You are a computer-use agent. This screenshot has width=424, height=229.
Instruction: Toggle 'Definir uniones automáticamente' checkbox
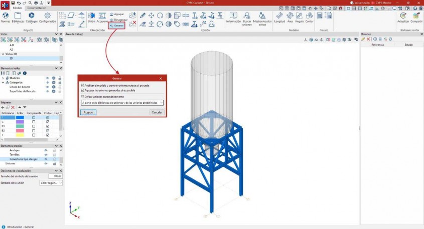(82, 97)
